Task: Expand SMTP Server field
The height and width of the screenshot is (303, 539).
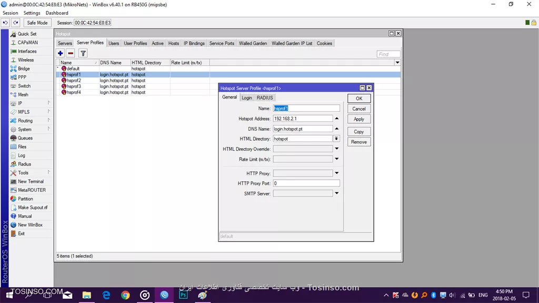Action: [337, 193]
